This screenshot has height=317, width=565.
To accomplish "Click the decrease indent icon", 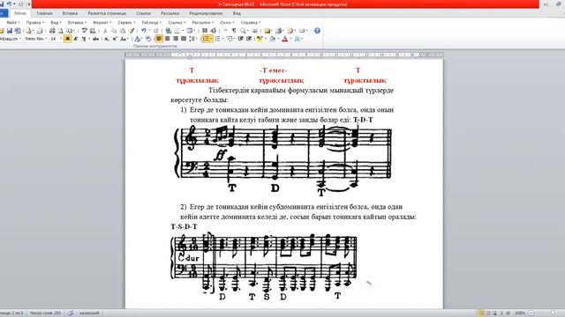I will pos(240,39).
